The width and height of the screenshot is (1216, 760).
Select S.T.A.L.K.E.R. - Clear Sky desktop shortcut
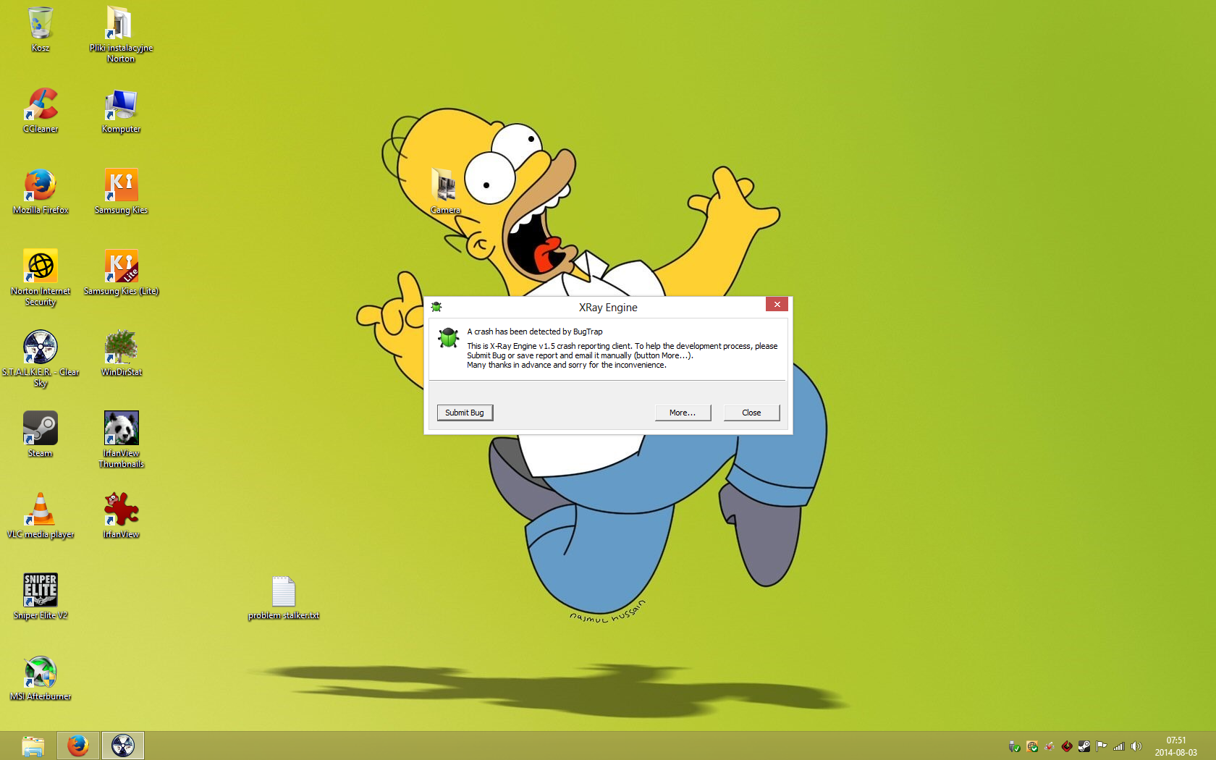pyautogui.click(x=41, y=358)
